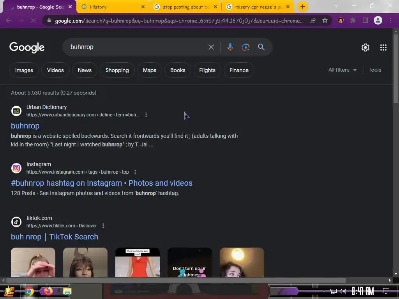Click the taskbar clock showing 8:41 AM
This screenshot has width=399, height=299.
362,291
